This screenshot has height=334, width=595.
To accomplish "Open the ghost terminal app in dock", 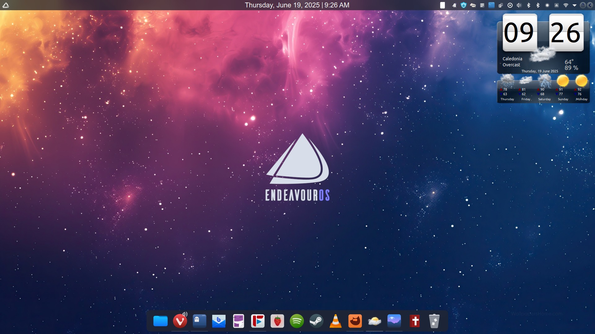I will pos(200,321).
